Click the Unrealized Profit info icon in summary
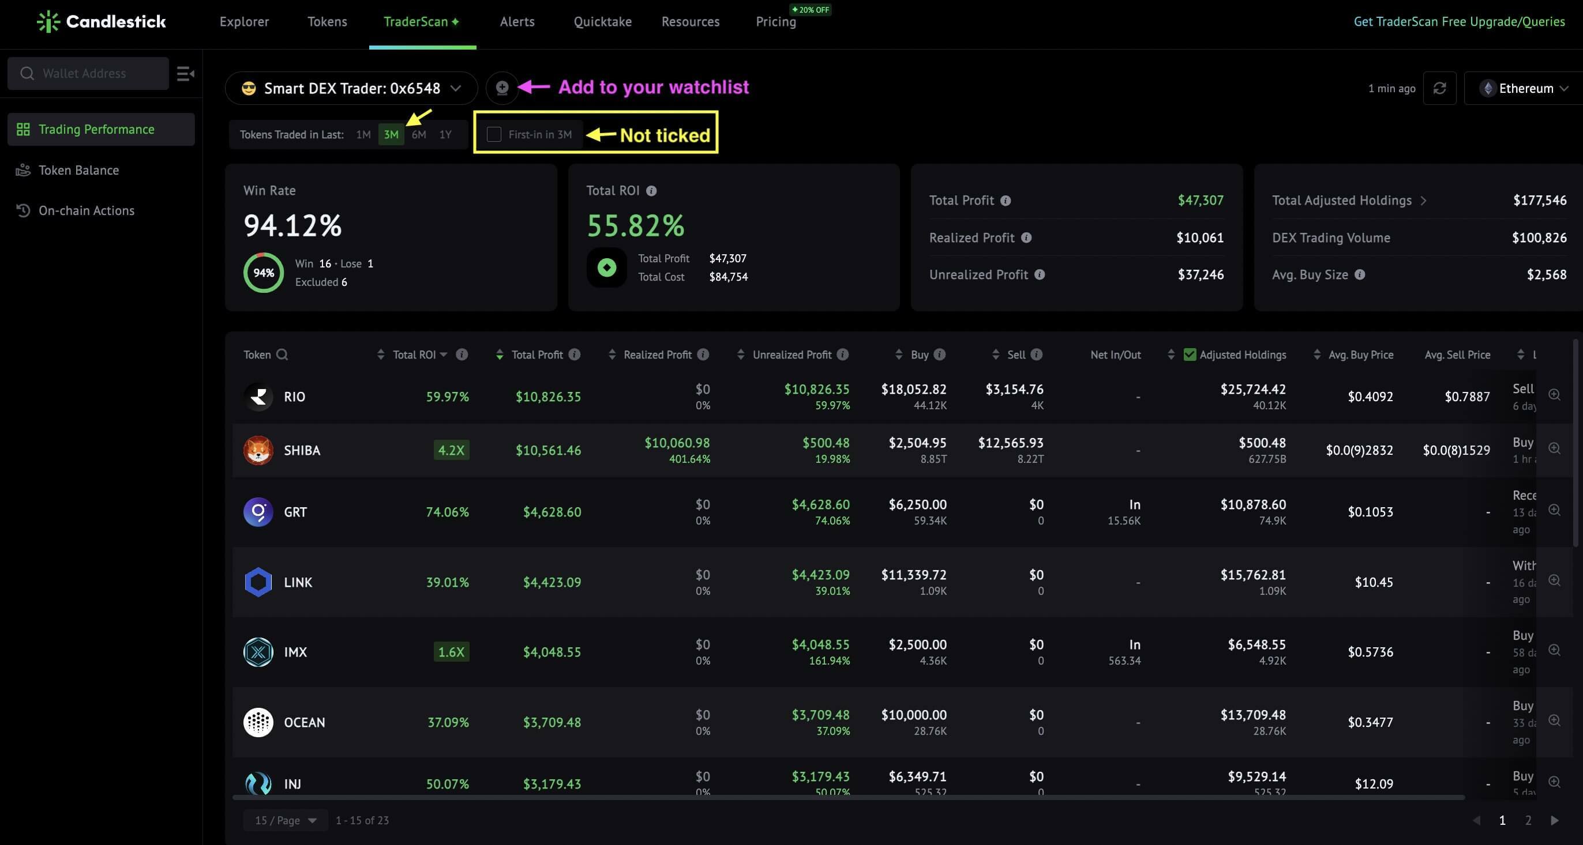The image size is (1583, 845). pyautogui.click(x=1039, y=274)
